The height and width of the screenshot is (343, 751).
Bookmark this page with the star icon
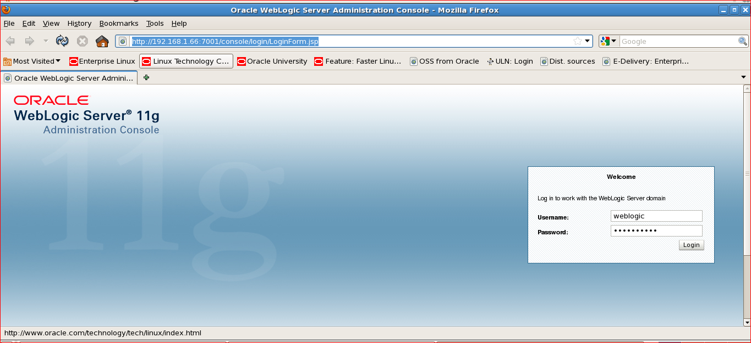[x=577, y=41]
